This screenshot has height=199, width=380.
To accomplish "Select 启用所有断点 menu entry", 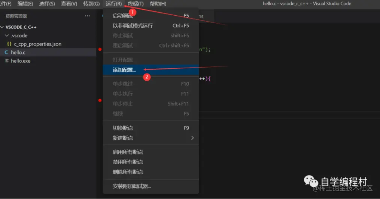I will pyautogui.click(x=151, y=152).
